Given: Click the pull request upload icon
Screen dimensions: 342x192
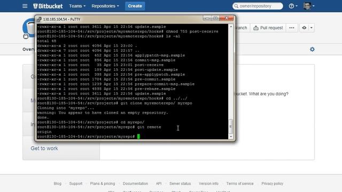Looking at the screenshot, I should 256,28.
